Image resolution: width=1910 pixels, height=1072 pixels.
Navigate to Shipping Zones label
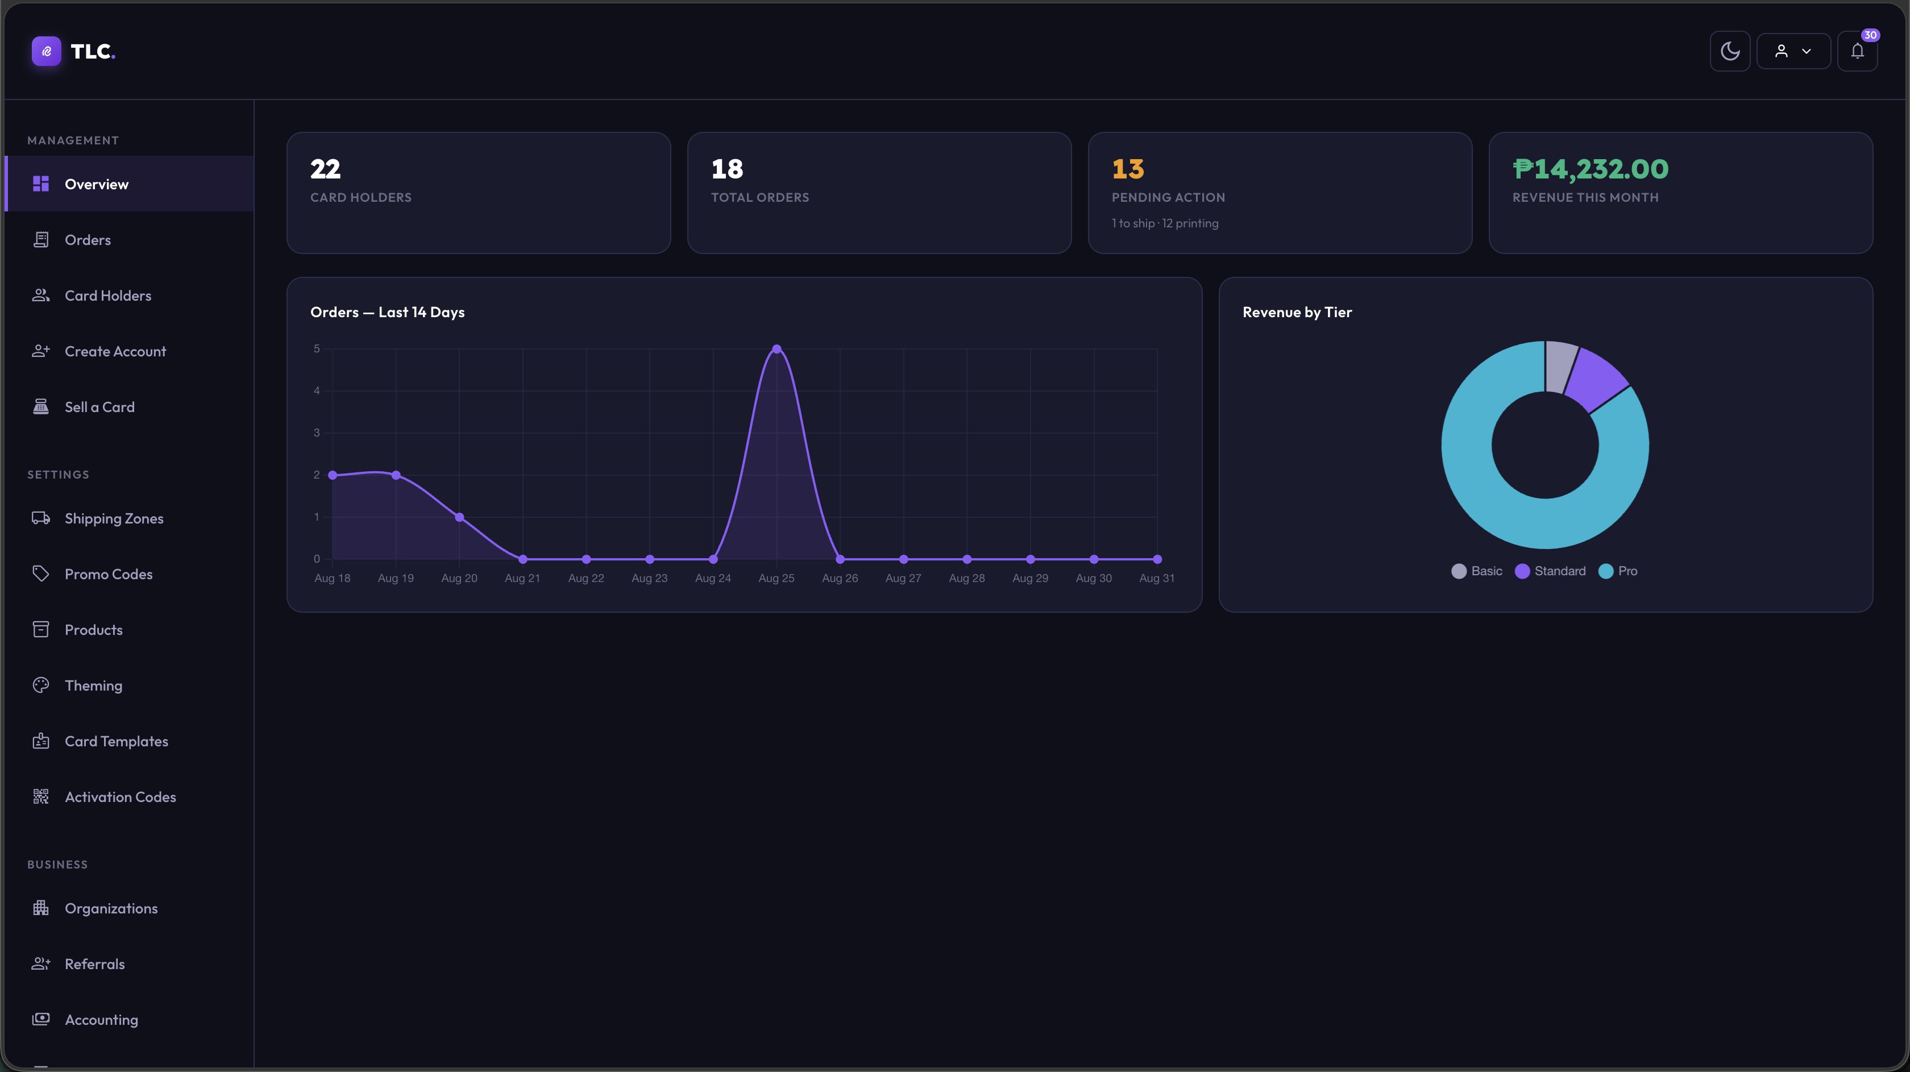[x=114, y=518]
